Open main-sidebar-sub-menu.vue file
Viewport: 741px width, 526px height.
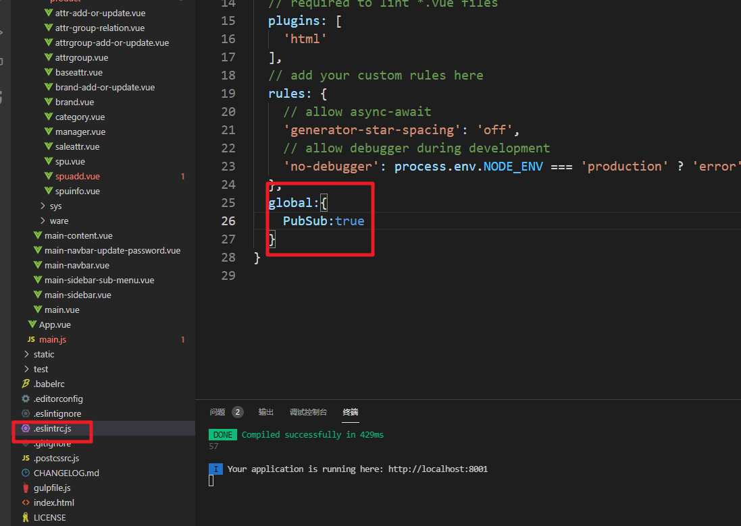tap(99, 281)
